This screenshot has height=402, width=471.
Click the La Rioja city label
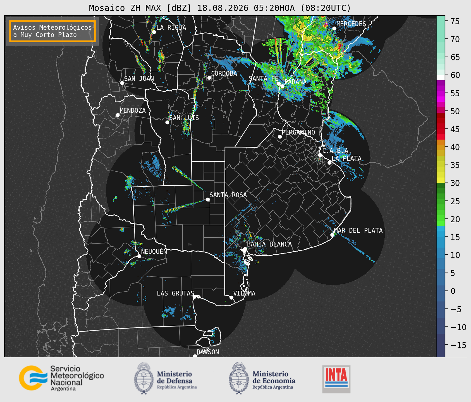coord(171,27)
